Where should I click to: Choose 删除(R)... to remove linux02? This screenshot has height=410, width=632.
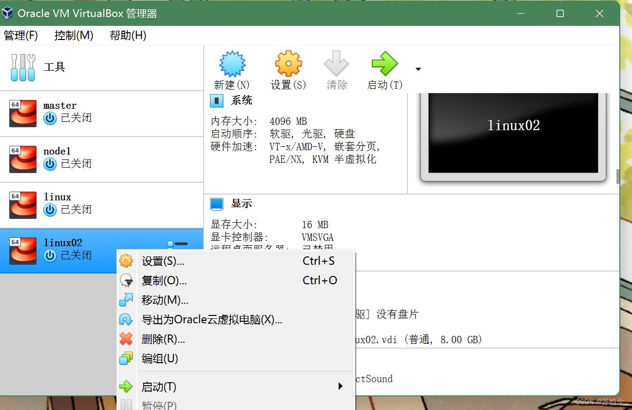(x=236, y=339)
